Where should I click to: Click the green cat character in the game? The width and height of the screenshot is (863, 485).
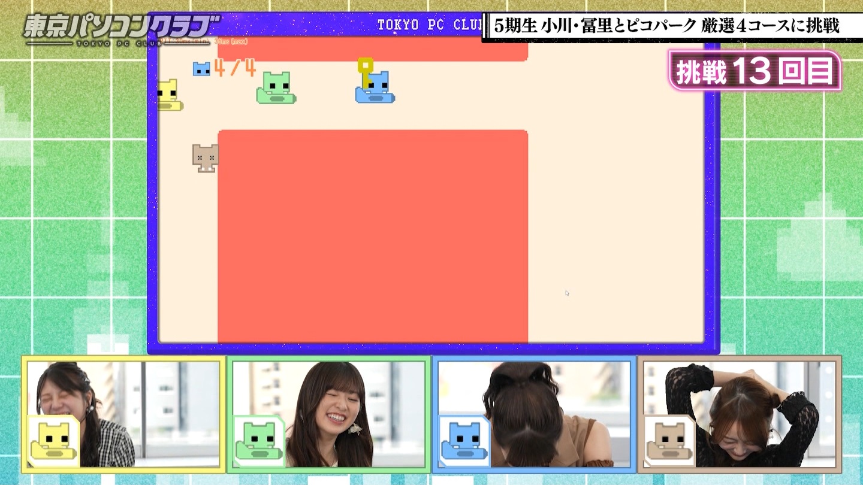pos(276,87)
